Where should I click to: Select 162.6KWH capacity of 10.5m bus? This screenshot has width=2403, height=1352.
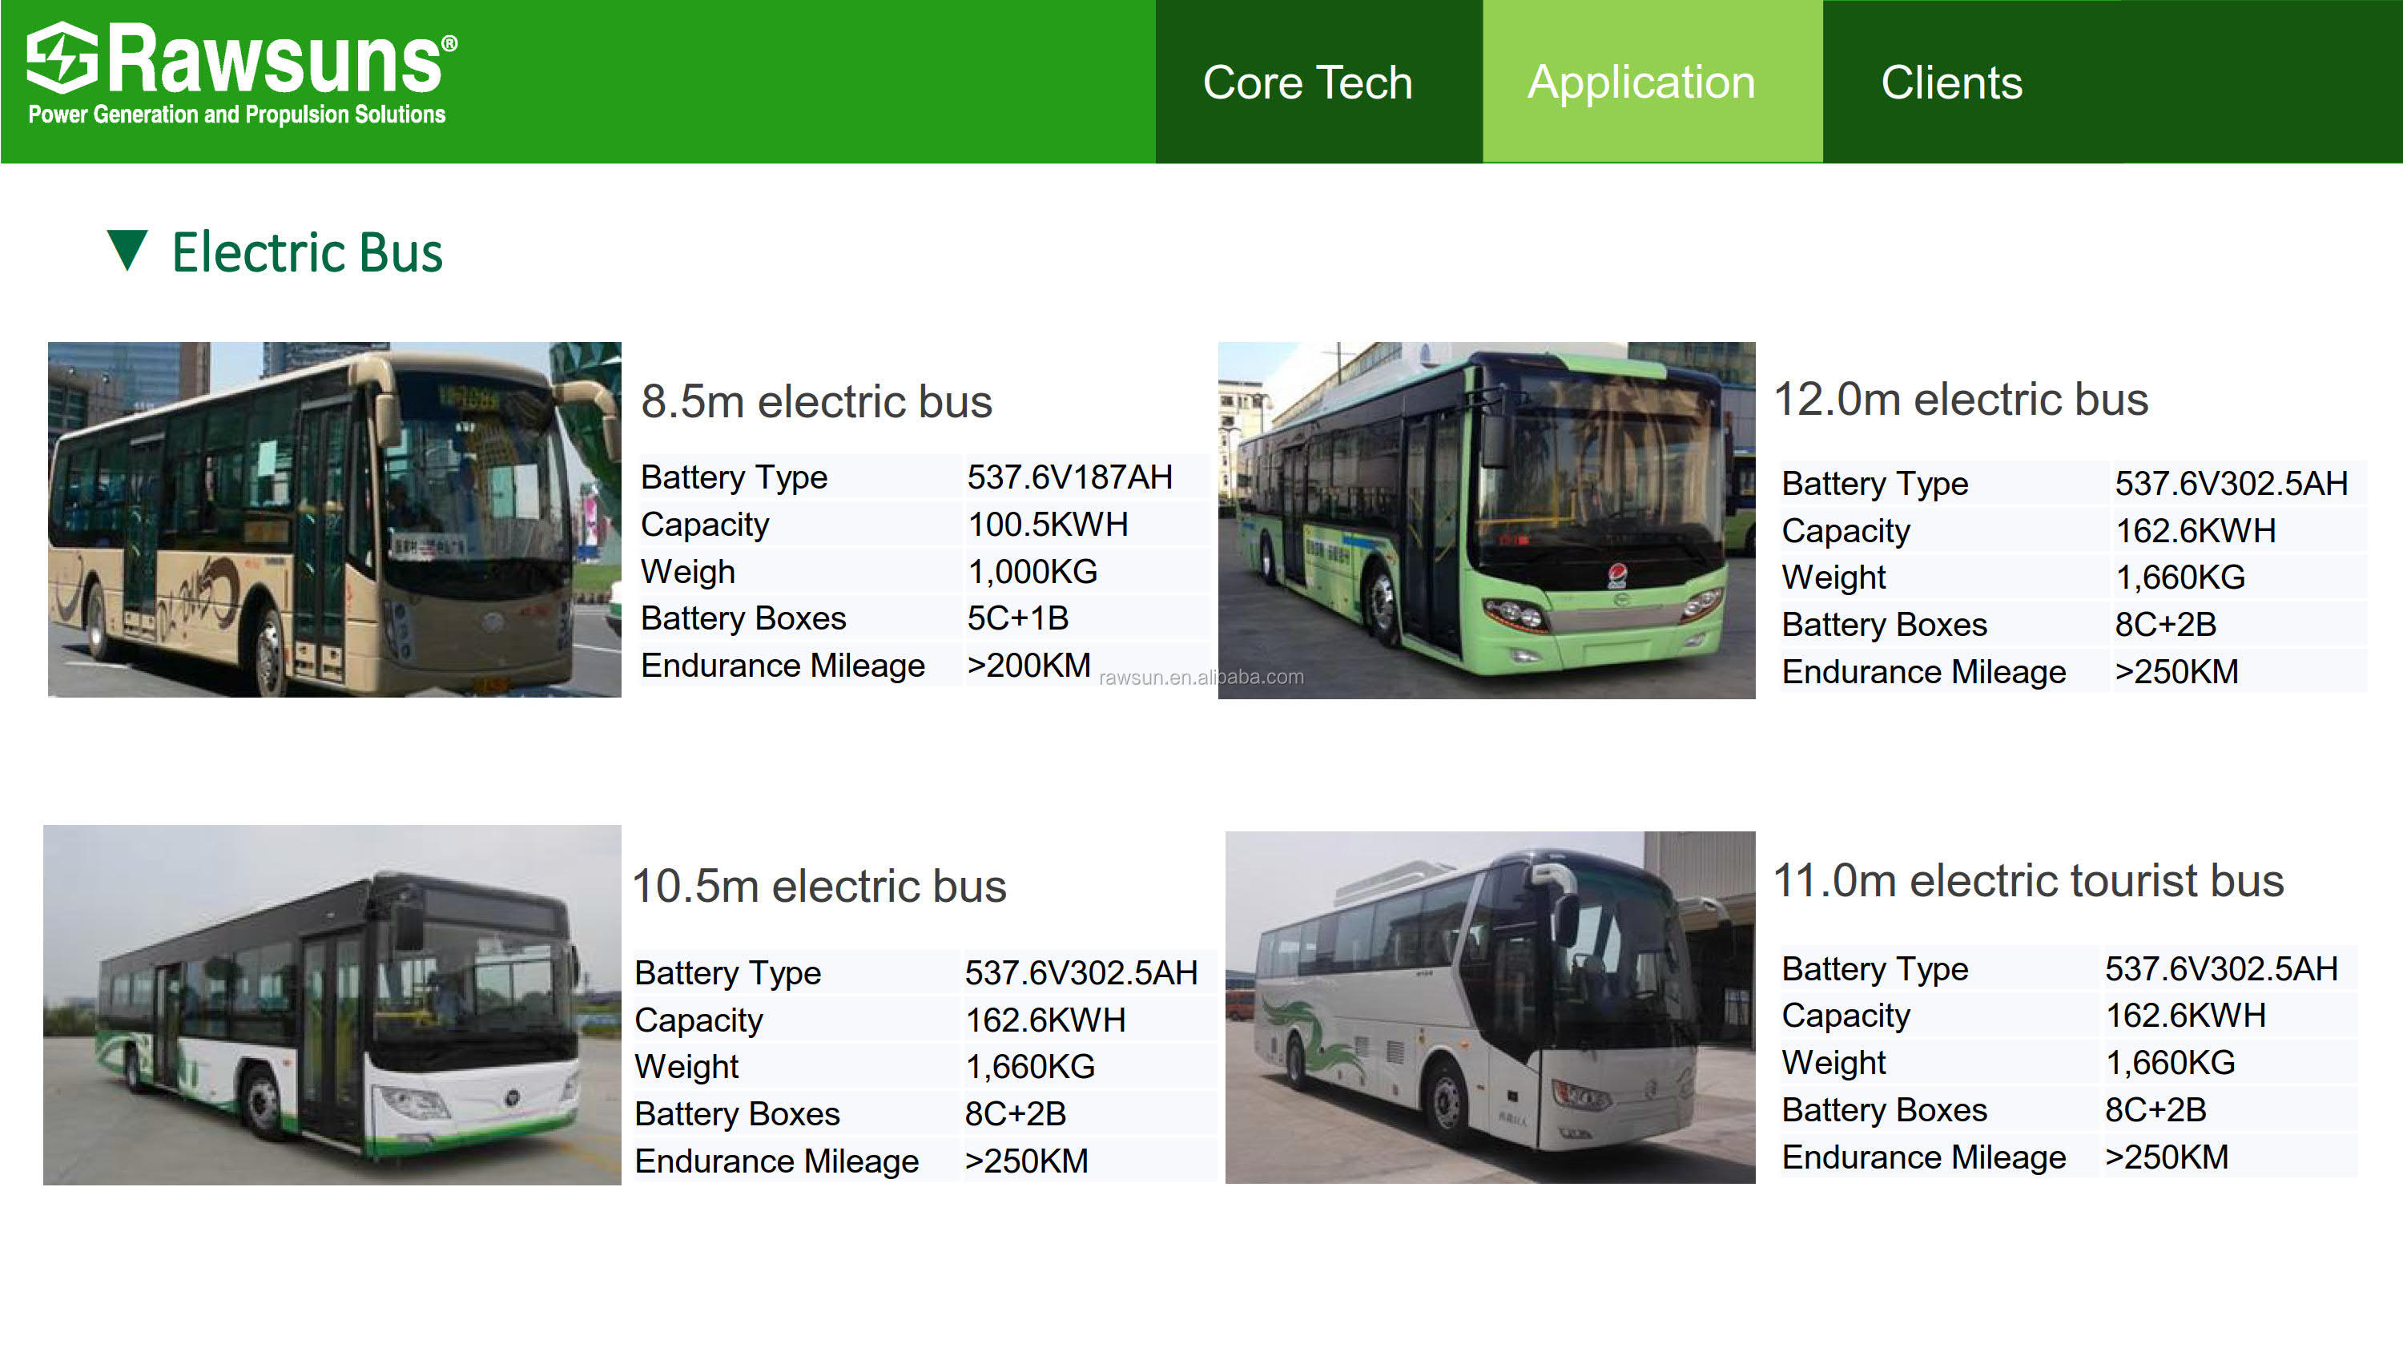[1046, 1020]
